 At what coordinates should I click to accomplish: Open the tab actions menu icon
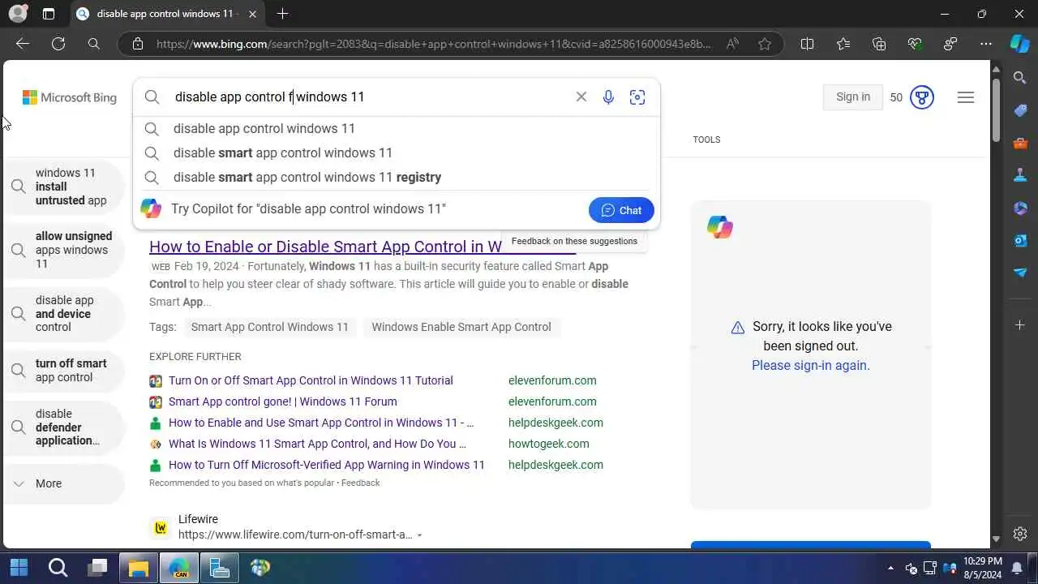click(49, 14)
